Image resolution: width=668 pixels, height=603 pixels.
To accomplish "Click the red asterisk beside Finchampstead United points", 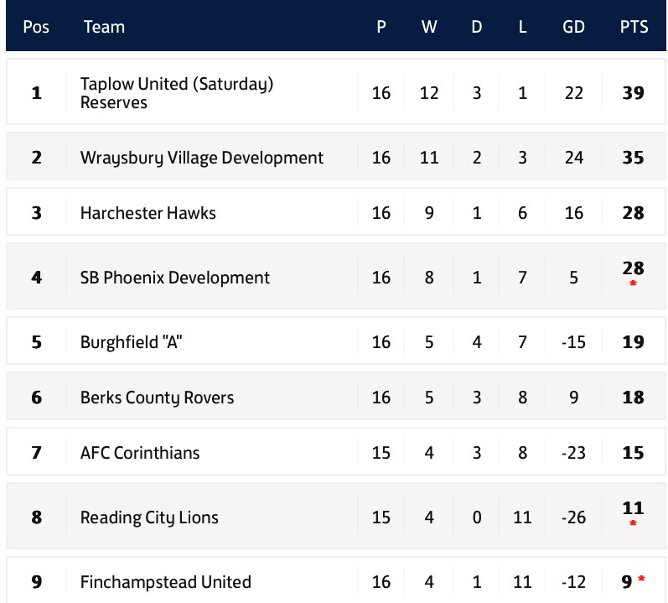I will (x=642, y=579).
